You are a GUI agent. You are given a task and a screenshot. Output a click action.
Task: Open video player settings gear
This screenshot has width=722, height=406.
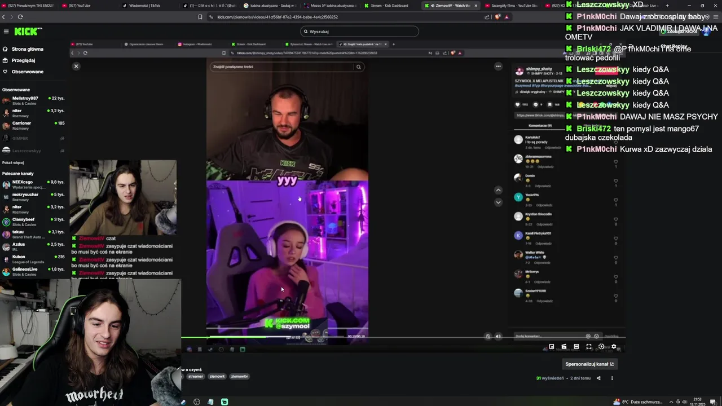pyautogui.click(x=614, y=347)
